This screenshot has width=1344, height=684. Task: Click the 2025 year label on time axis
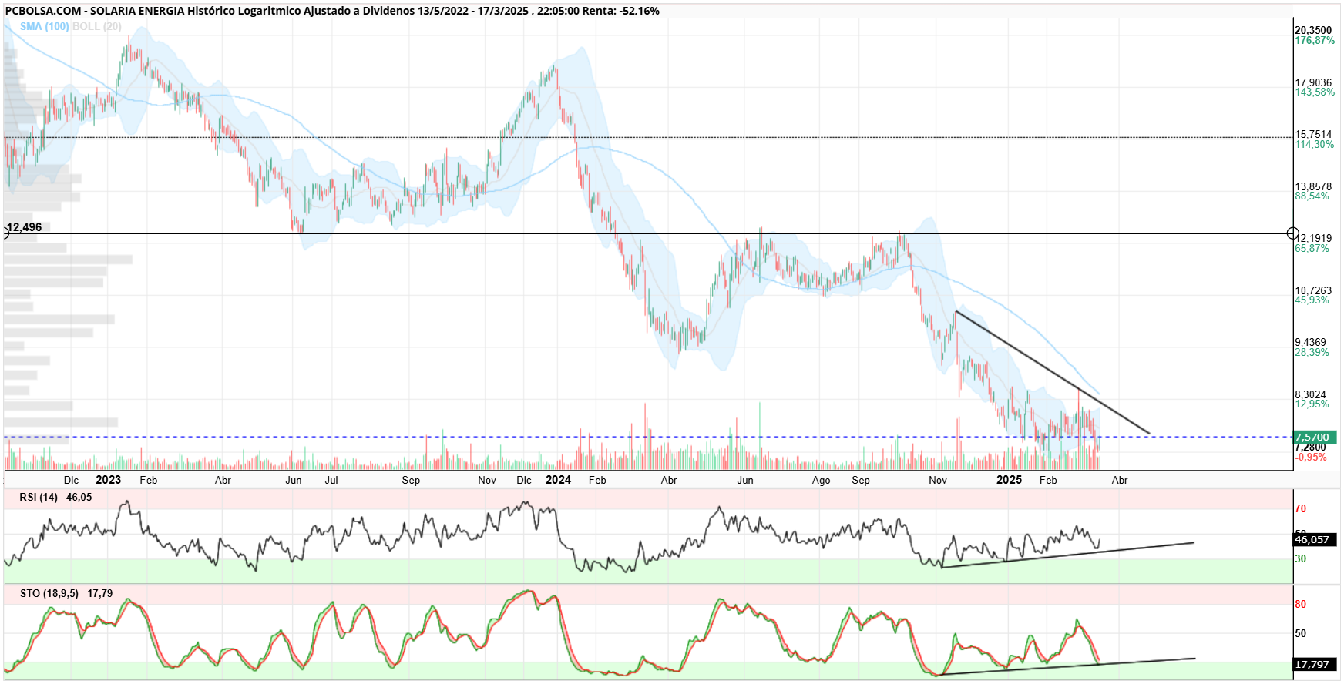[1009, 479]
